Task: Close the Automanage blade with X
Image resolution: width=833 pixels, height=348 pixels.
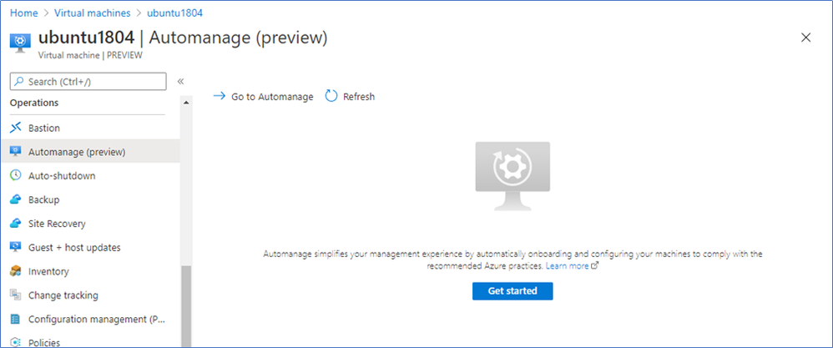Action: click(x=806, y=38)
